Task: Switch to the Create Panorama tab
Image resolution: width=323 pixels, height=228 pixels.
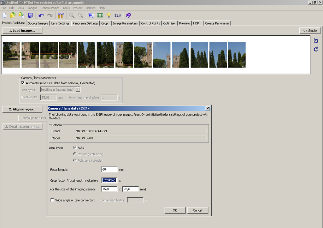Action: (217, 23)
